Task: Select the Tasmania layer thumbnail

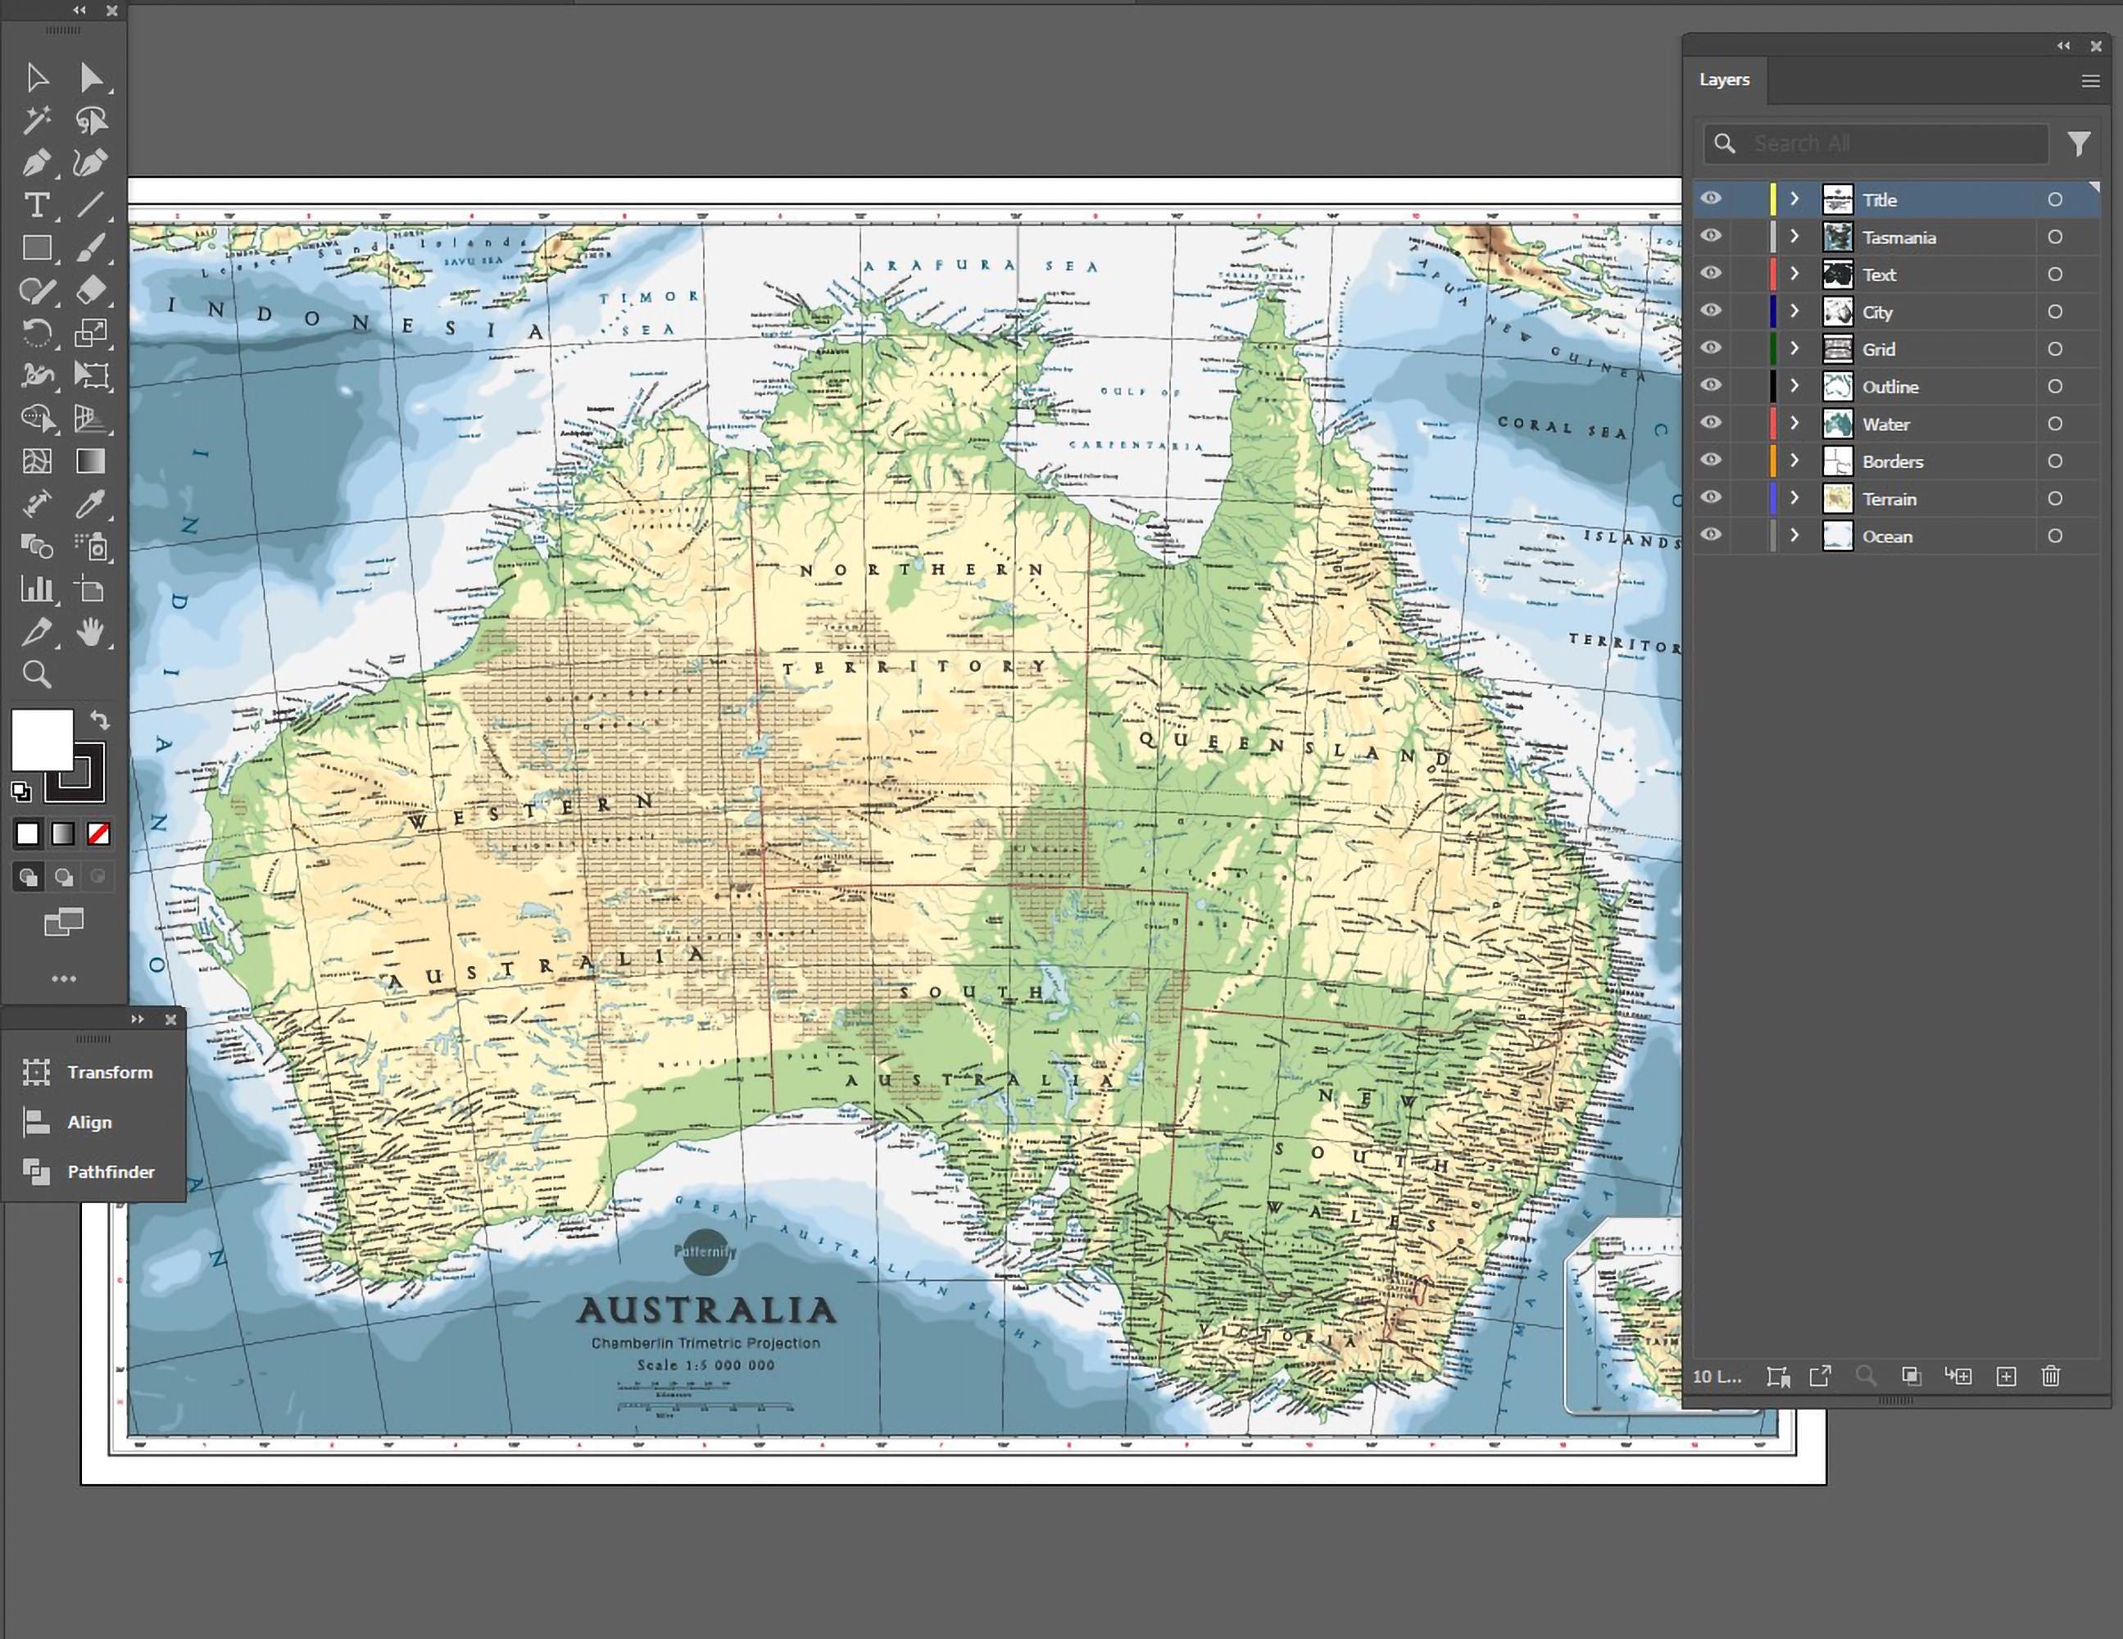Action: 1837,237
